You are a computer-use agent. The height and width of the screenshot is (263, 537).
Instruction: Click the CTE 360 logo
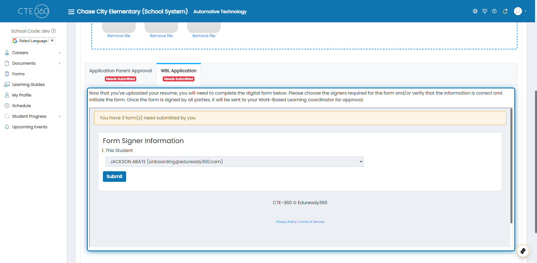pos(34,11)
